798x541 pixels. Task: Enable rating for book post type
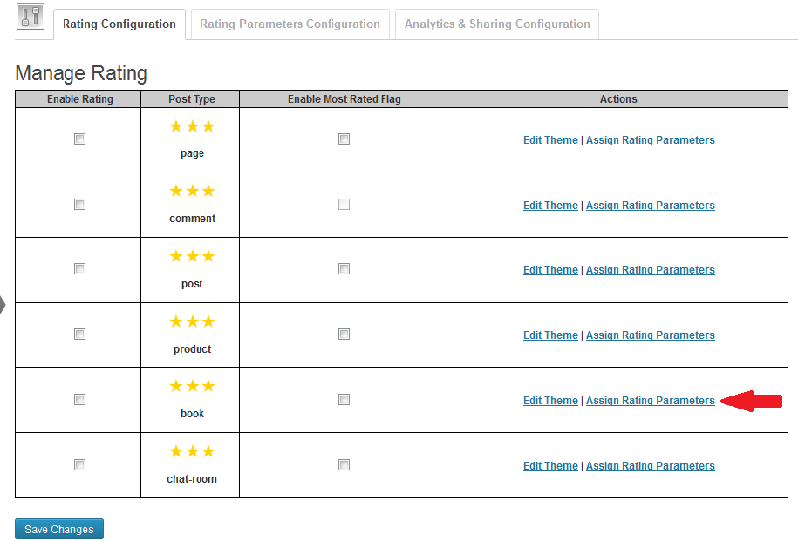pos(80,399)
